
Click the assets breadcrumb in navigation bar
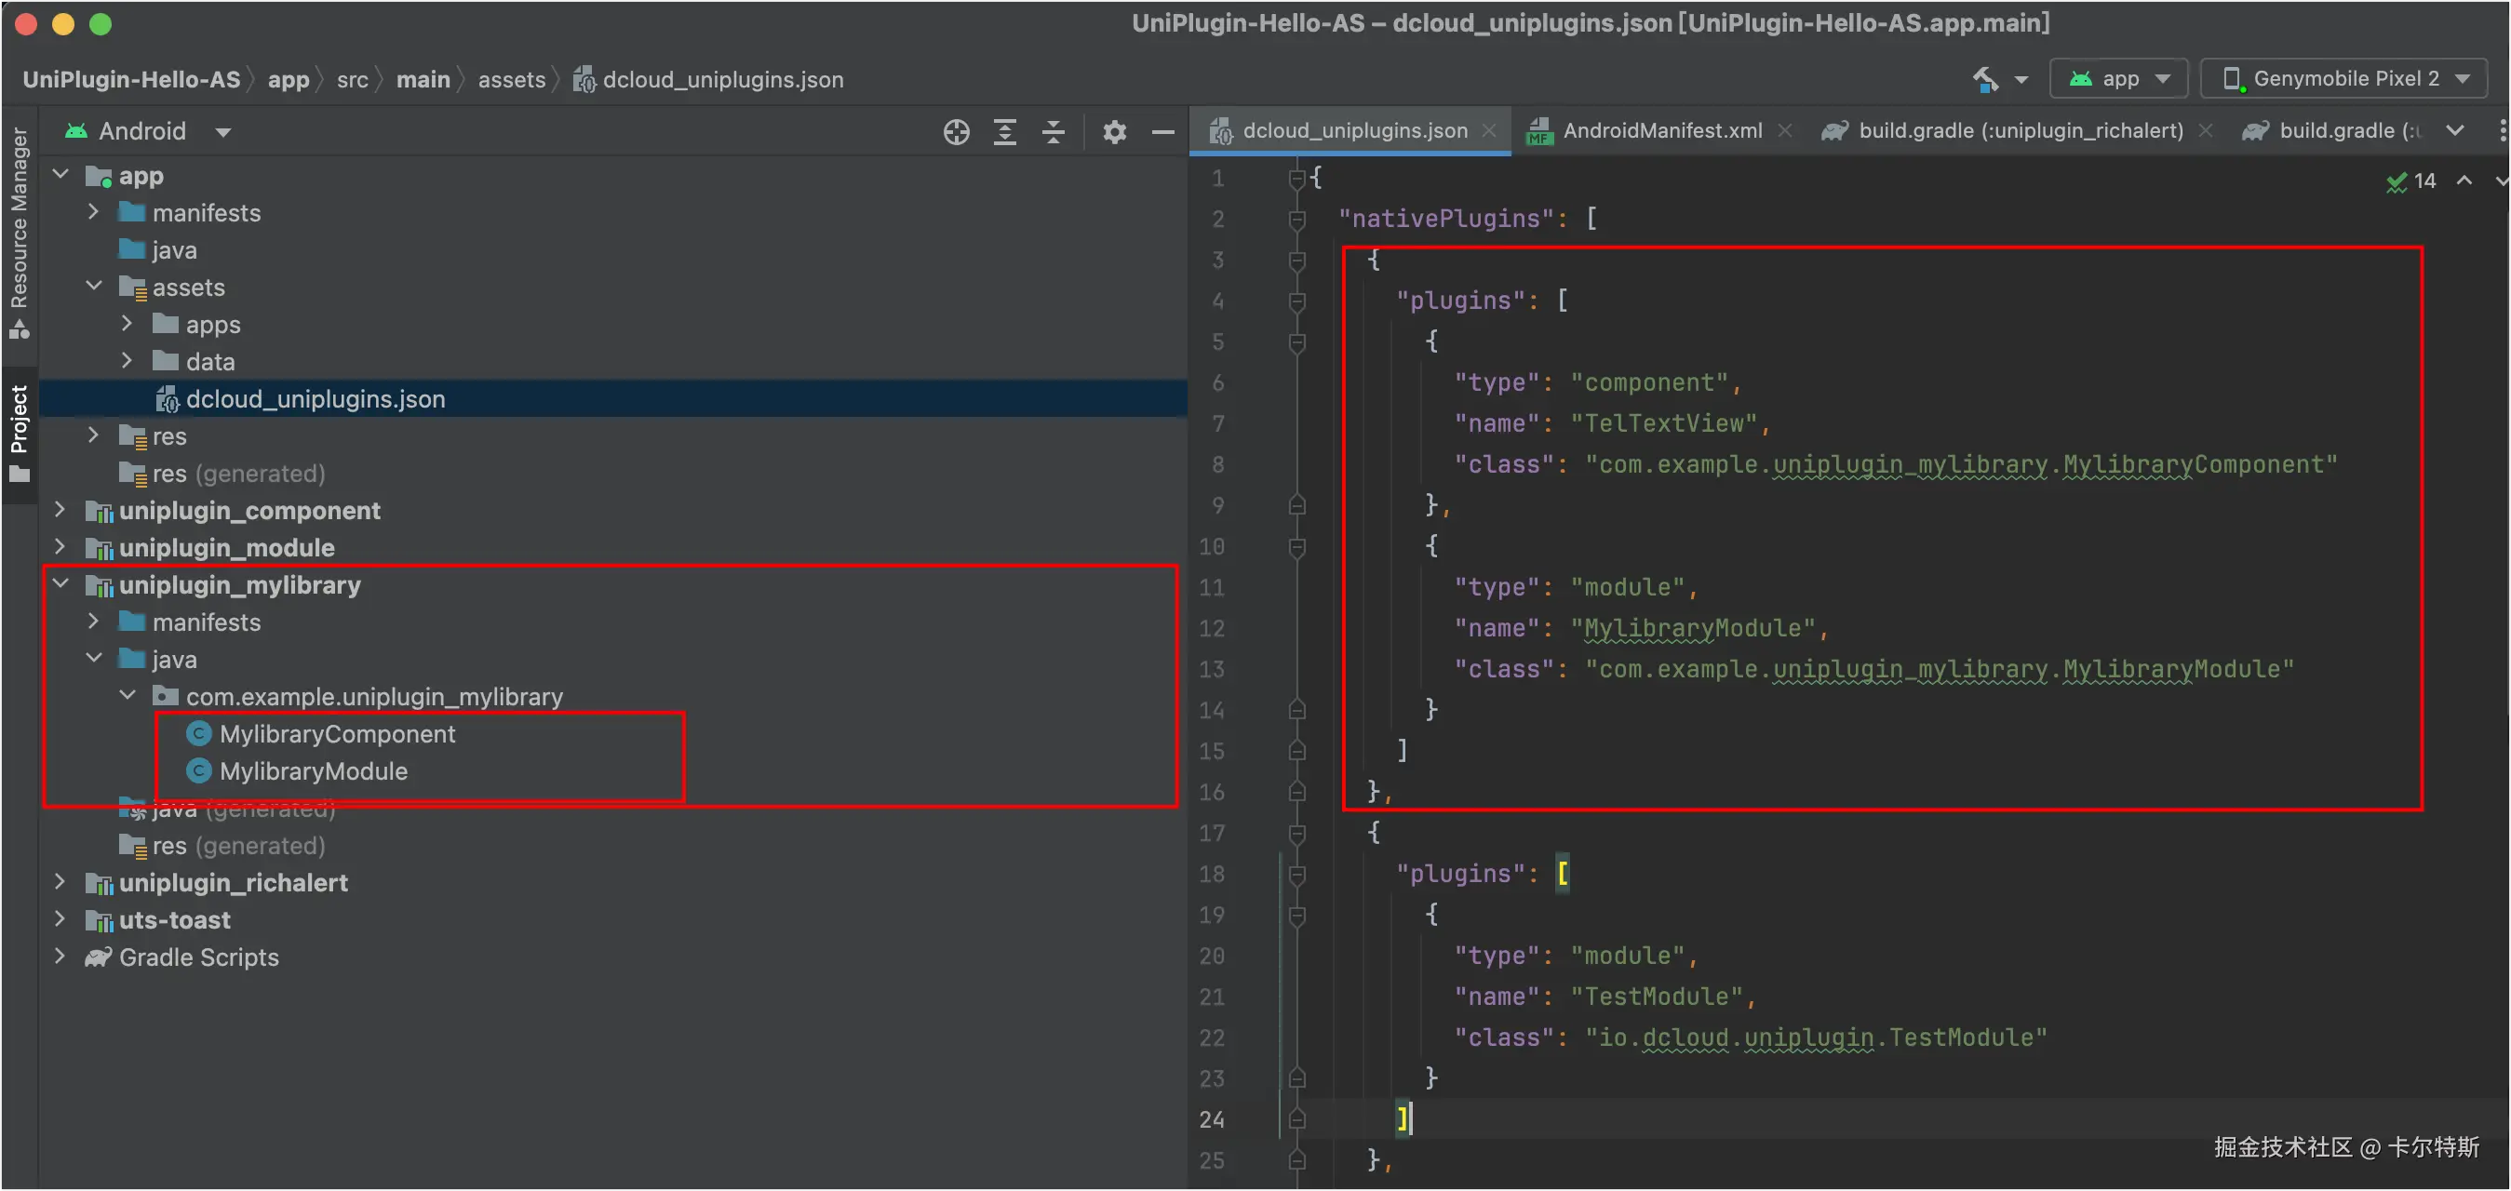511,80
